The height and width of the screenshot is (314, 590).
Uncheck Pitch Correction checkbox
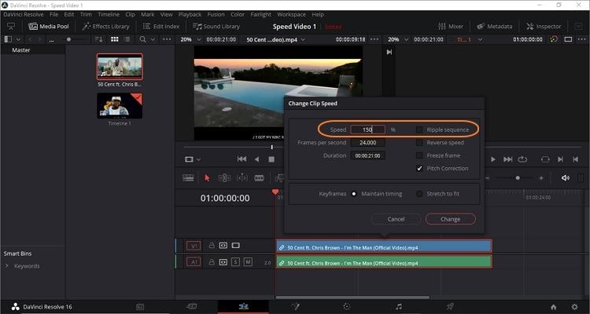pos(419,168)
